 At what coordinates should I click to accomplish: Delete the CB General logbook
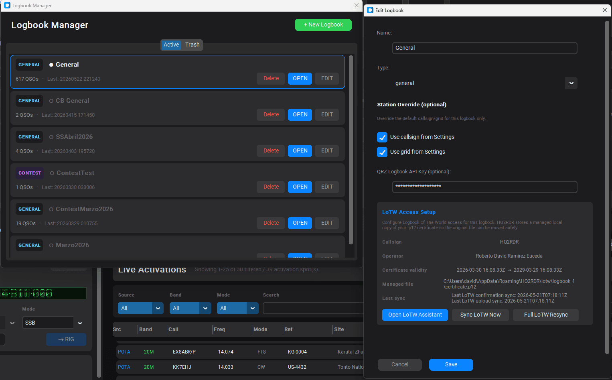[271, 115]
